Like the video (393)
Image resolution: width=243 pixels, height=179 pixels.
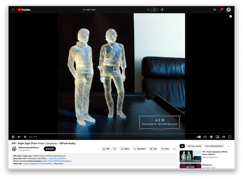click(106, 149)
